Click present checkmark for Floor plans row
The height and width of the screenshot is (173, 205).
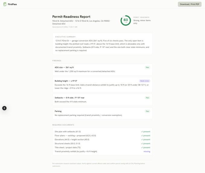[x=146, y=136]
